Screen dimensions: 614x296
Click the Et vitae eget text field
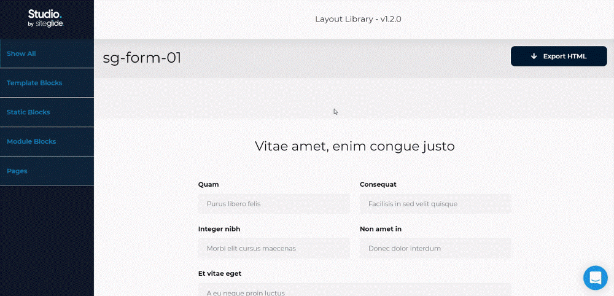click(355, 290)
